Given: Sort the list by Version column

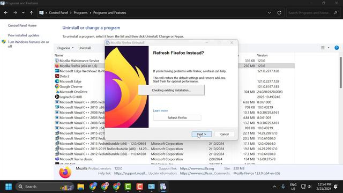Looking at the screenshot, I should click(262, 55).
